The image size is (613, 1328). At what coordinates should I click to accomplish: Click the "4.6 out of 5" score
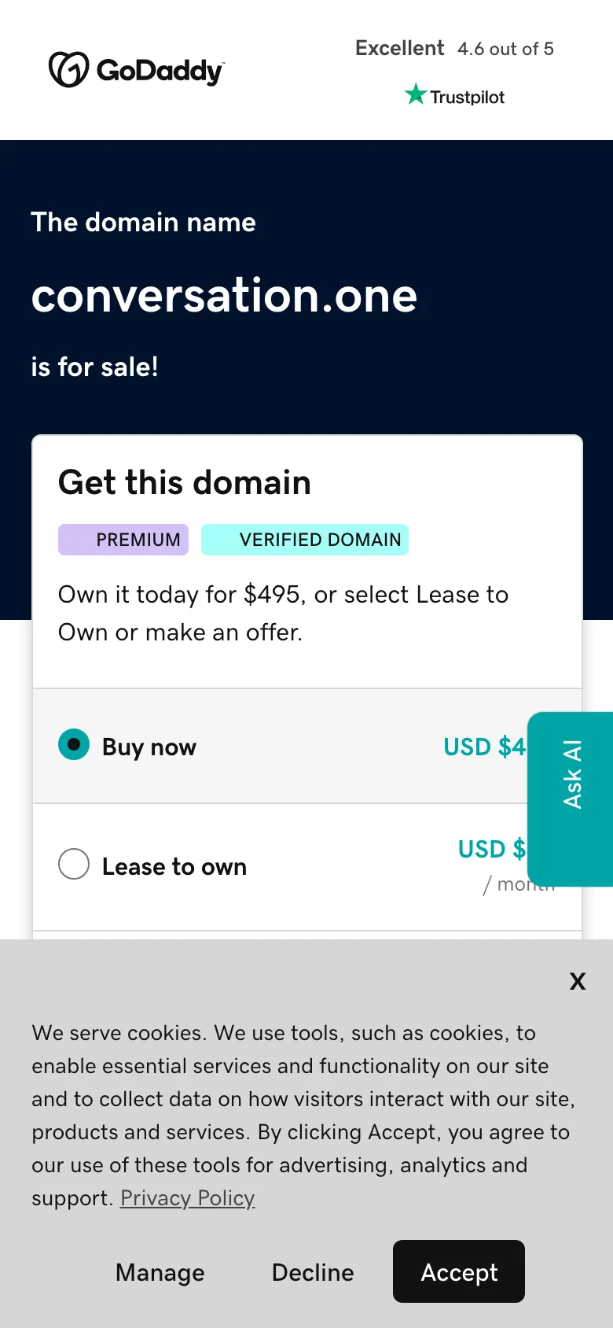tap(505, 49)
